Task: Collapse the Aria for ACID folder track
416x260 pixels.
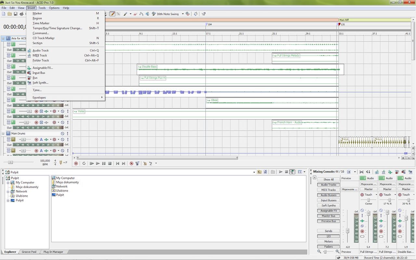Action: coord(3,38)
